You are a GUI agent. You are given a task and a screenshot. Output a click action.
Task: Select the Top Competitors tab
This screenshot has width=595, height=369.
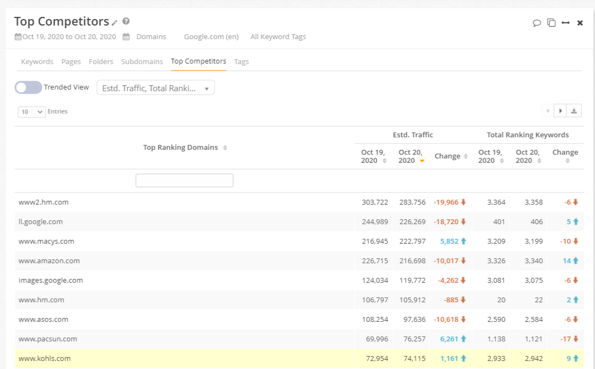tap(199, 61)
